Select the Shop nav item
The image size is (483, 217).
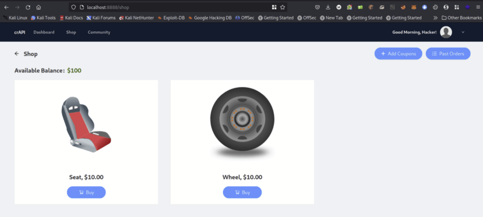click(x=71, y=32)
